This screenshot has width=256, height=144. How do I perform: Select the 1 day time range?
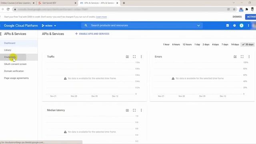point(197,44)
